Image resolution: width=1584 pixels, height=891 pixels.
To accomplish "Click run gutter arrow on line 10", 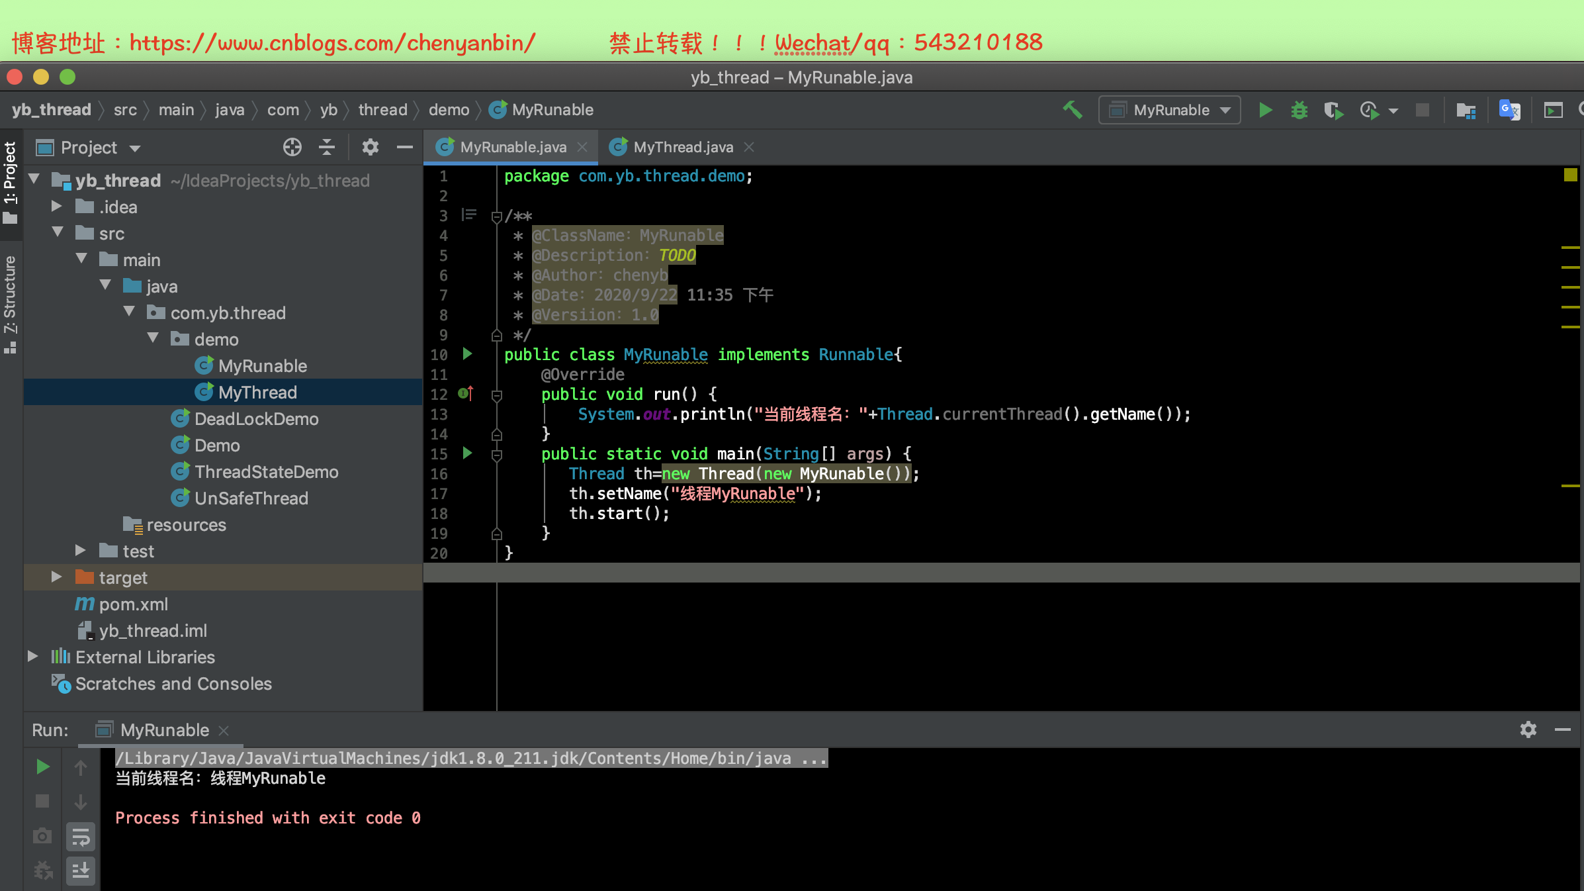I will tap(467, 354).
